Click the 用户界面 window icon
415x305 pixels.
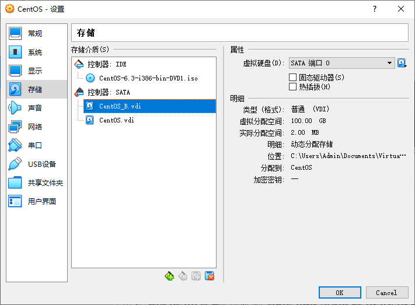coord(15,201)
